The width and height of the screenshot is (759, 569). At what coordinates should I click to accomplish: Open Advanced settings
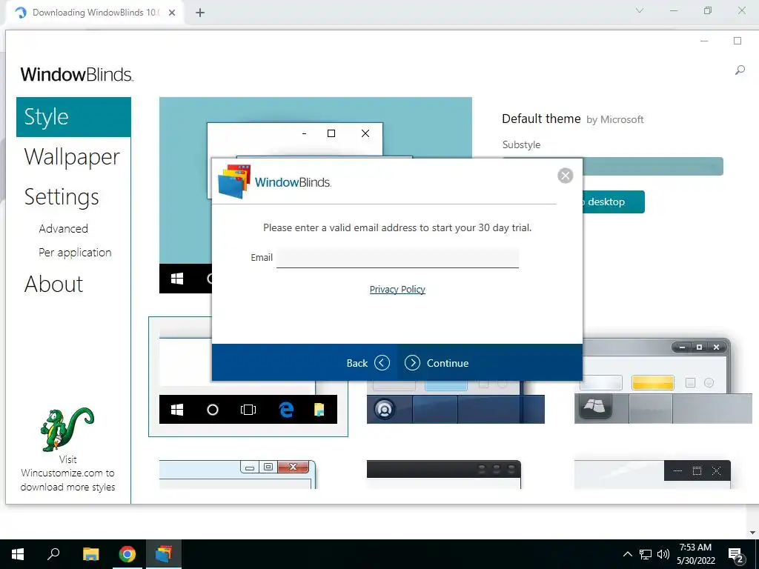[x=64, y=228]
